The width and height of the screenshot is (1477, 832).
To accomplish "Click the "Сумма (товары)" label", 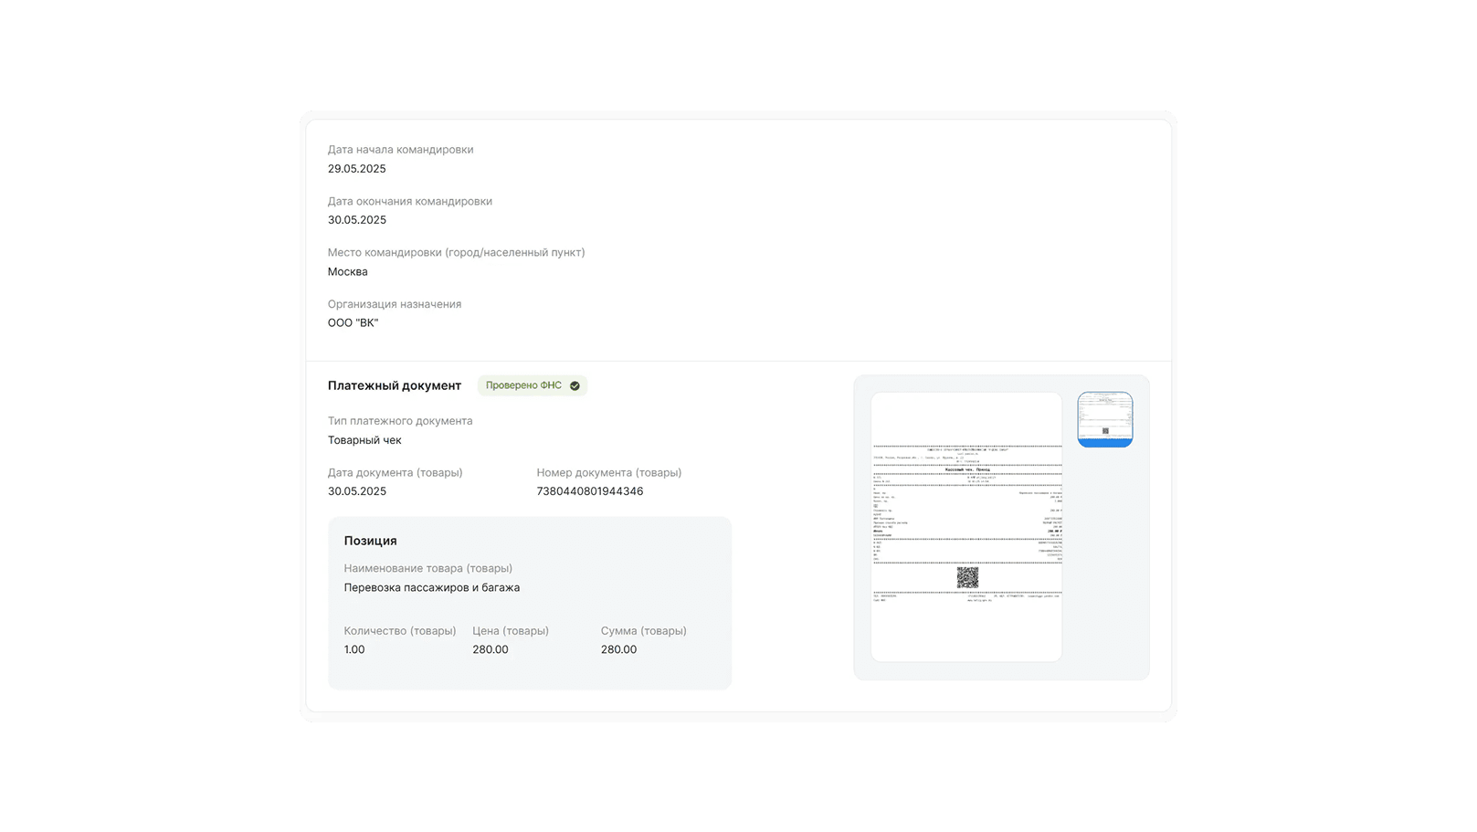I will tap(644, 631).
